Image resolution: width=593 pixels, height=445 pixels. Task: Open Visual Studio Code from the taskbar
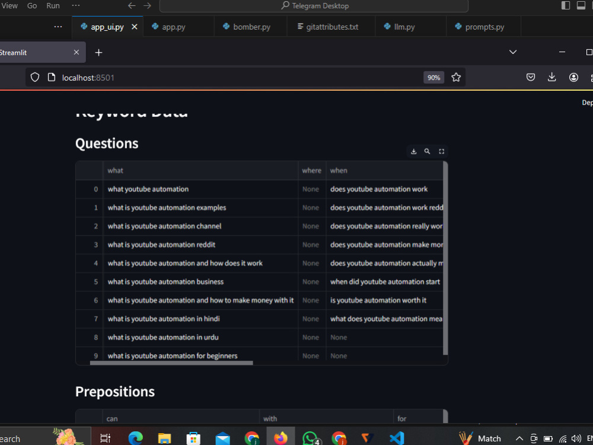tap(397, 438)
